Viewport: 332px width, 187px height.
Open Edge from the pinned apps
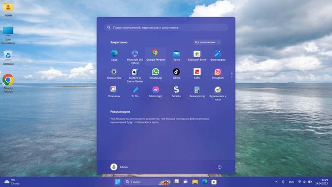[114, 56]
